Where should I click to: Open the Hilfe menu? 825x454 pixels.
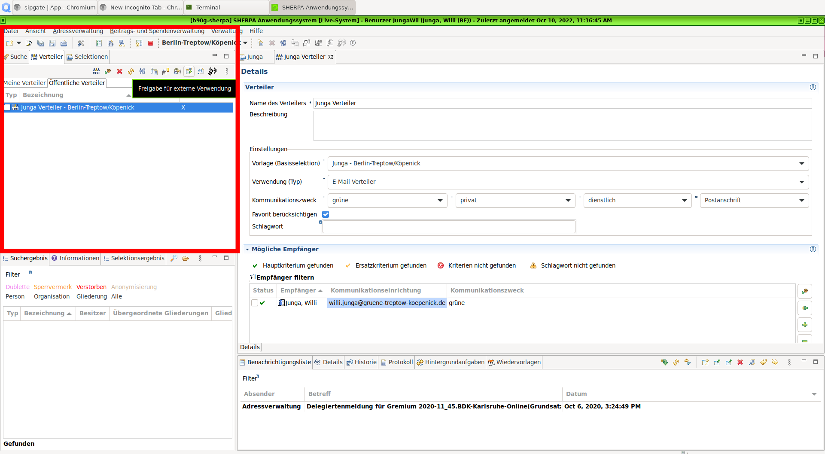pos(256,31)
